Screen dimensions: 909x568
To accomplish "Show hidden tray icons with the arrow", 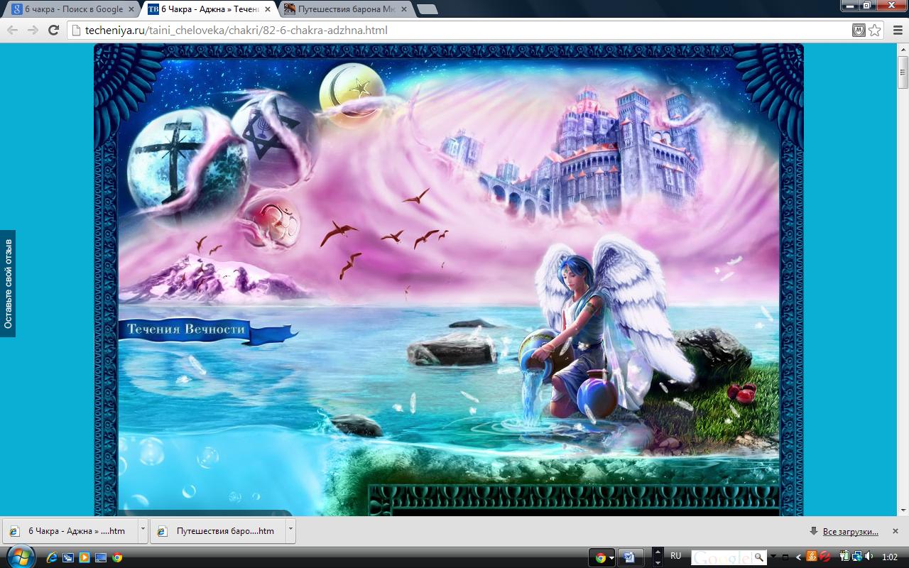I will 798,557.
